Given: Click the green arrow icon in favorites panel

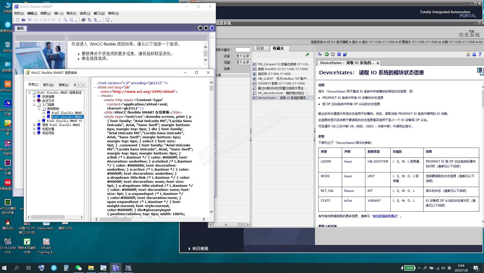Looking at the screenshot, I should click(x=307, y=55).
